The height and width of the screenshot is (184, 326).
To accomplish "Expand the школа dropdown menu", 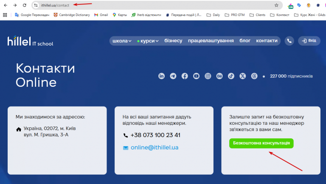I will (122, 41).
